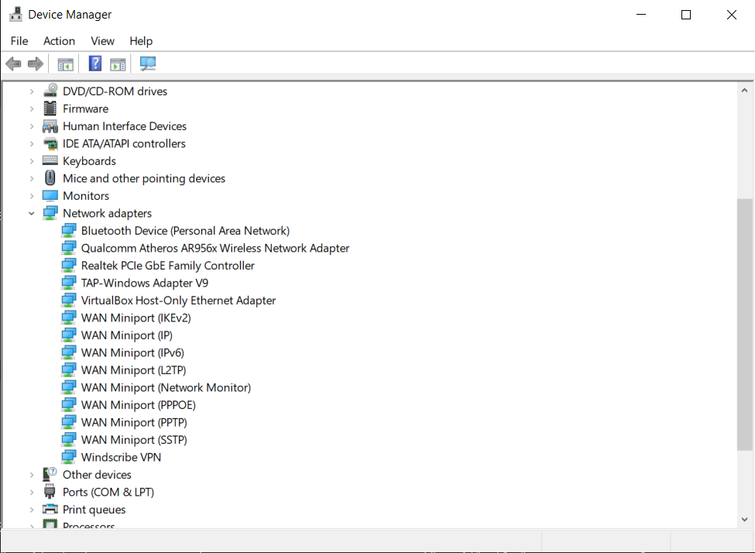Select the Firmware label
This screenshot has height=553, width=755.
click(85, 109)
